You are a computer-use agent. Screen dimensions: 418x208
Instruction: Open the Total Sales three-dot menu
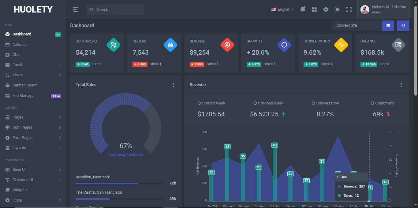(173, 85)
